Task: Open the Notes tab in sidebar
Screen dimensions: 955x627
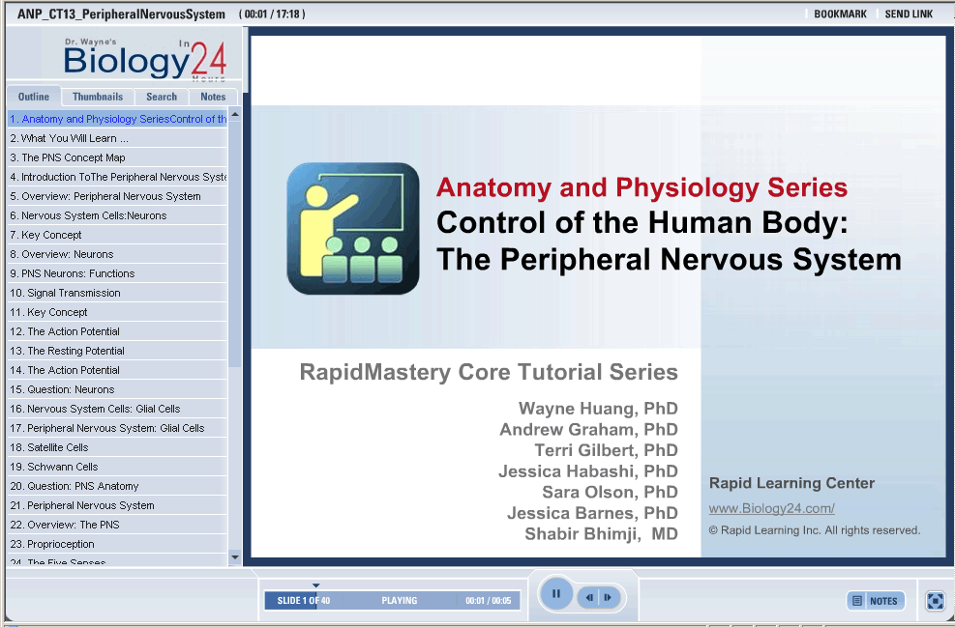Action: [213, 97]
